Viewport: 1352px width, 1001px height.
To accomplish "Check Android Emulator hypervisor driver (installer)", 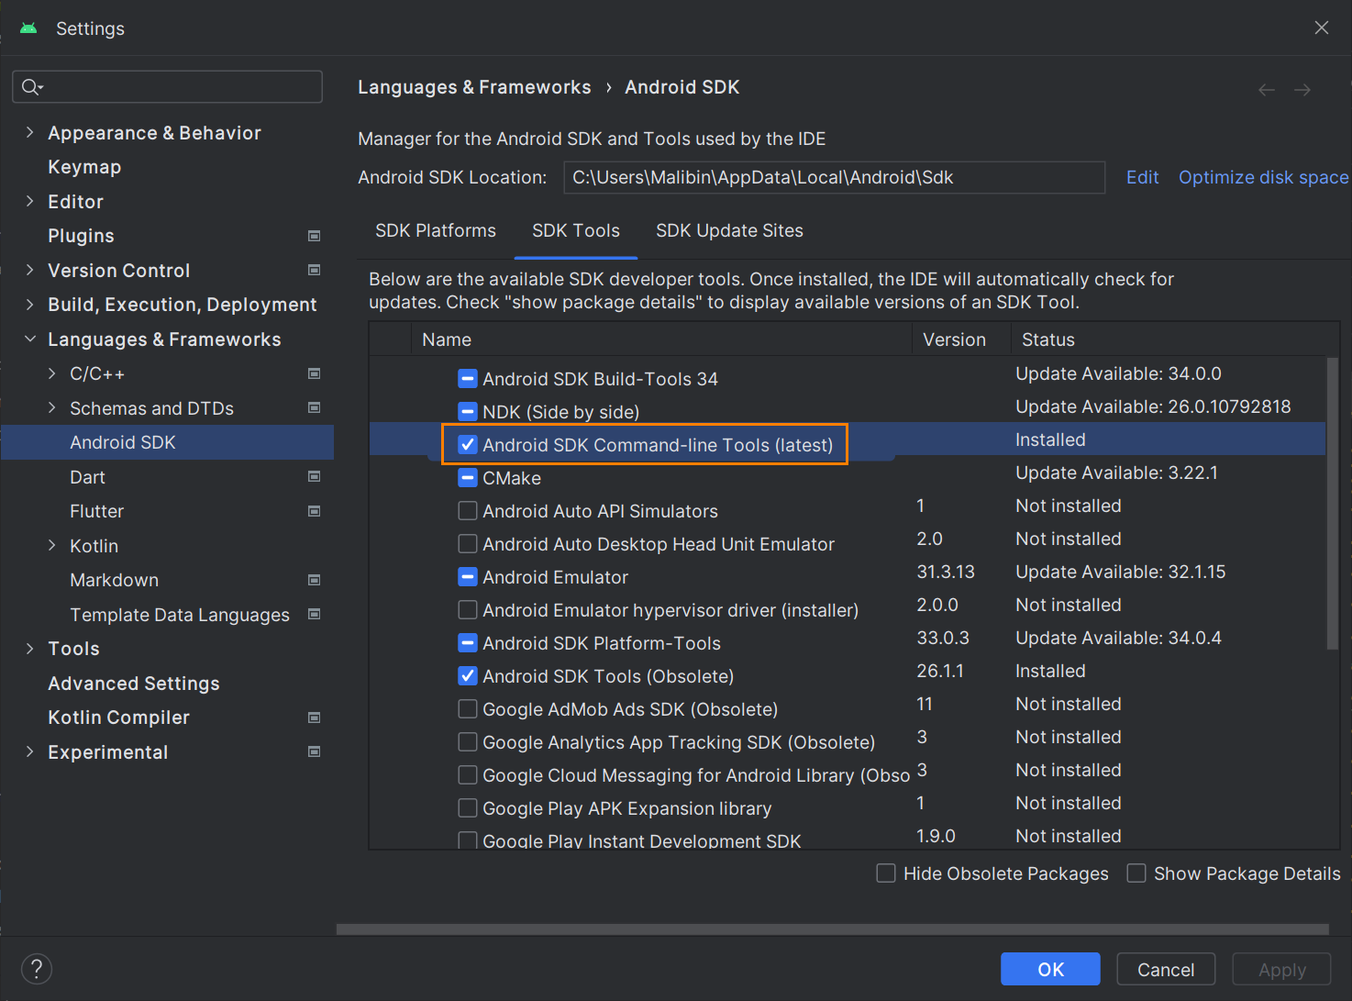I will pos(468,610).
